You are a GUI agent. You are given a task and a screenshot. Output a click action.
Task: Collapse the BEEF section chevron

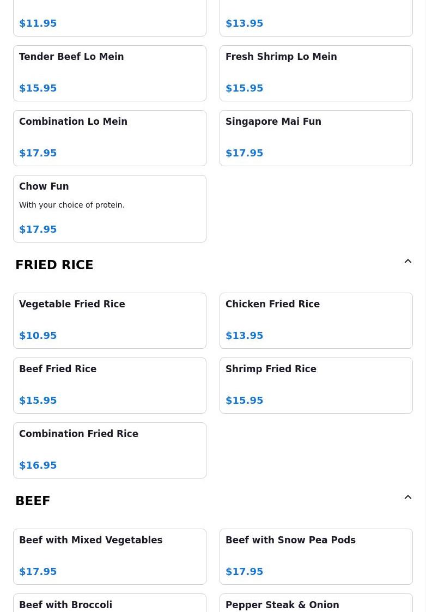click(x=407, y=498)
